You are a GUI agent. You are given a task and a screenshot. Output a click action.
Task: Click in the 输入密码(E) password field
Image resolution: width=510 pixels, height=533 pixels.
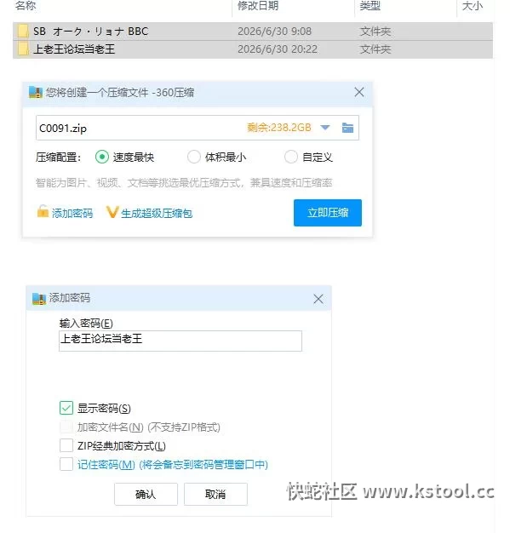pyautogui.click(x=181, y=341)
